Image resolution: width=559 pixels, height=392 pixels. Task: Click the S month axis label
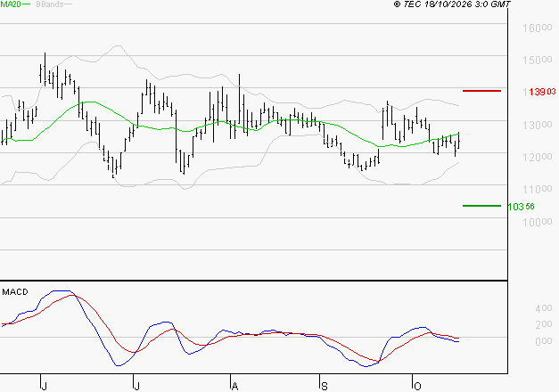324,387
